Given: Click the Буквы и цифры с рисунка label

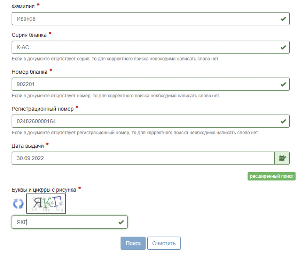Looking at the screenshot, I should pyautogui.click(x=44, y=190).
